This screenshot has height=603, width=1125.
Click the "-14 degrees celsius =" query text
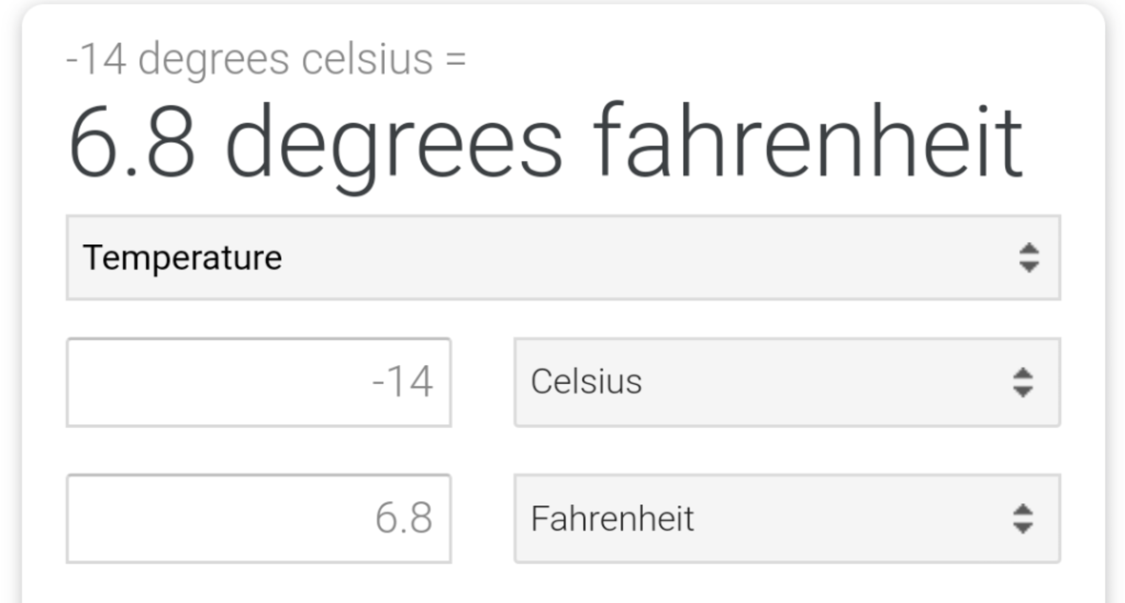[x=266, y=59]
